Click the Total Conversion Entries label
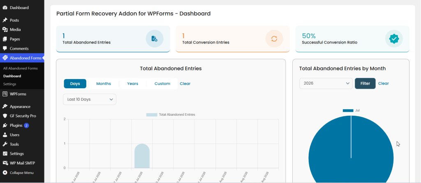The width and height of the screenshot is (421, 183). pyautogui.click(x=206, y=42)
